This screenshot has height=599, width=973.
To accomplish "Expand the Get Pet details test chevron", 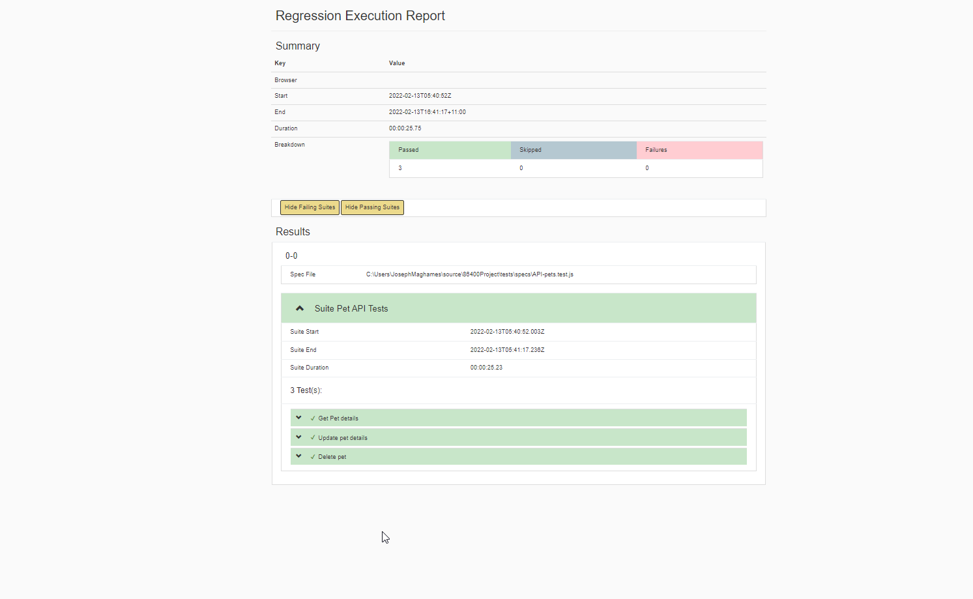I will [298, 418].
